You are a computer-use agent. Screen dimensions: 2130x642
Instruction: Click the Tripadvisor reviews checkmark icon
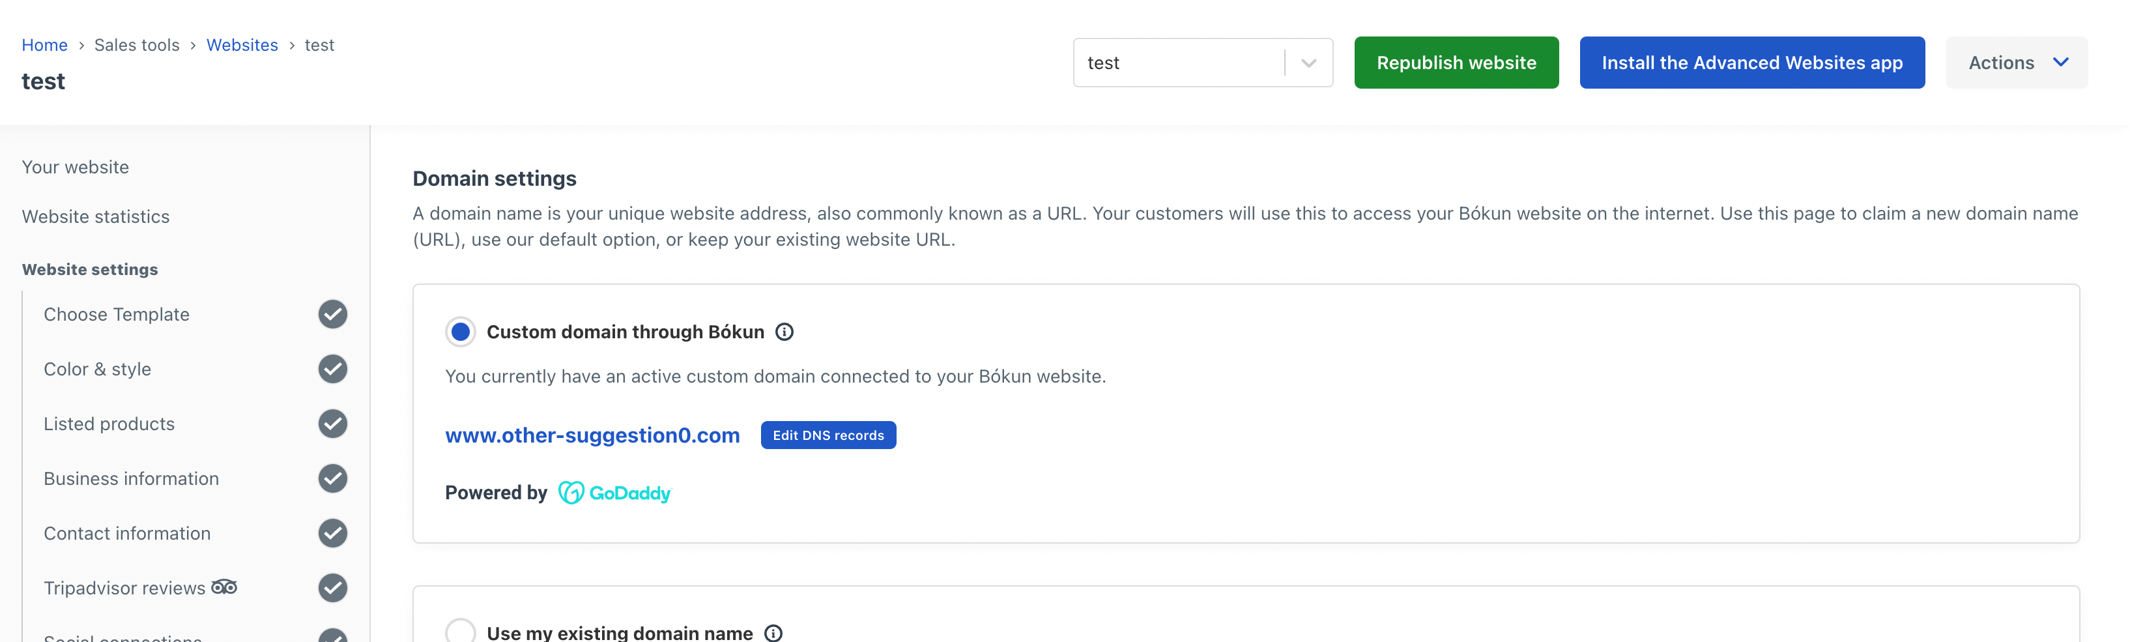pyautogui.click(x=332, y=588)
